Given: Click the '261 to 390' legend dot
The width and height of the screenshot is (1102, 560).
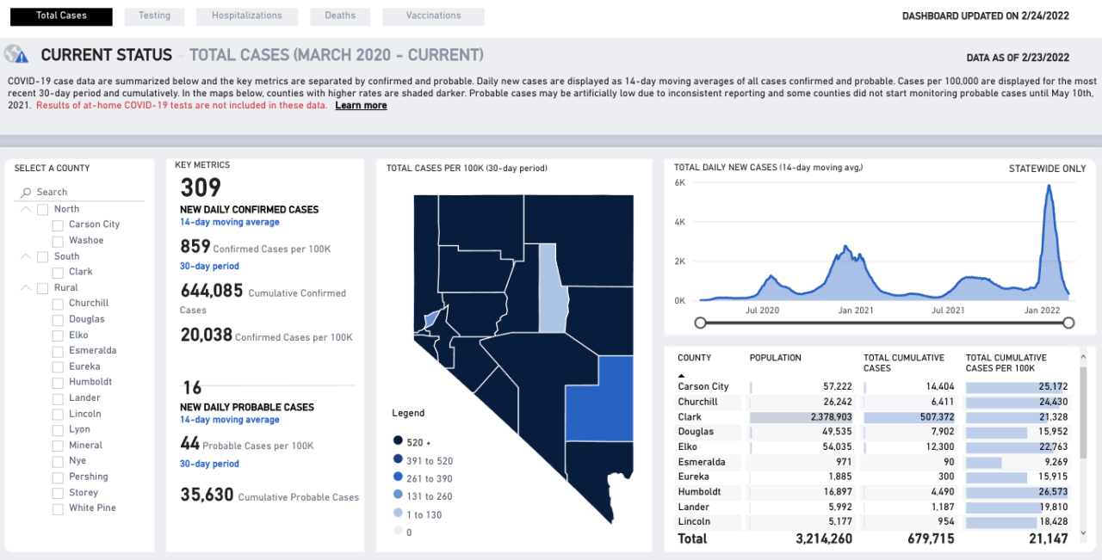Looking at the screenshot, I should point(397,477).
